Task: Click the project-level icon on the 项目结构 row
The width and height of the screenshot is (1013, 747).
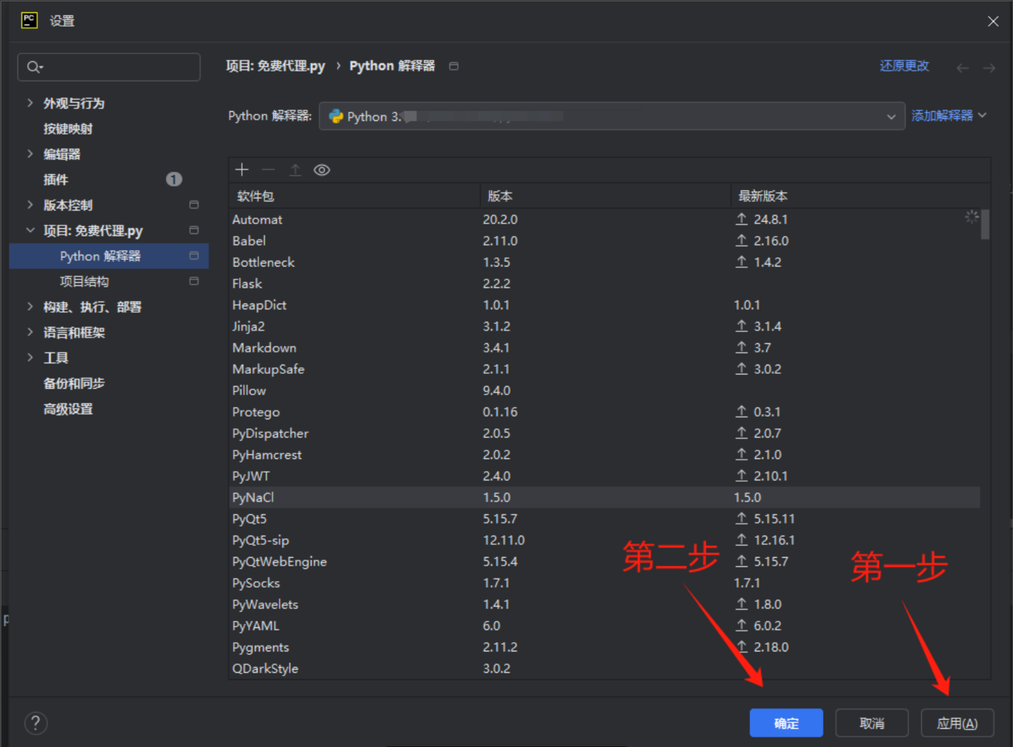Action: coord(194,281)
